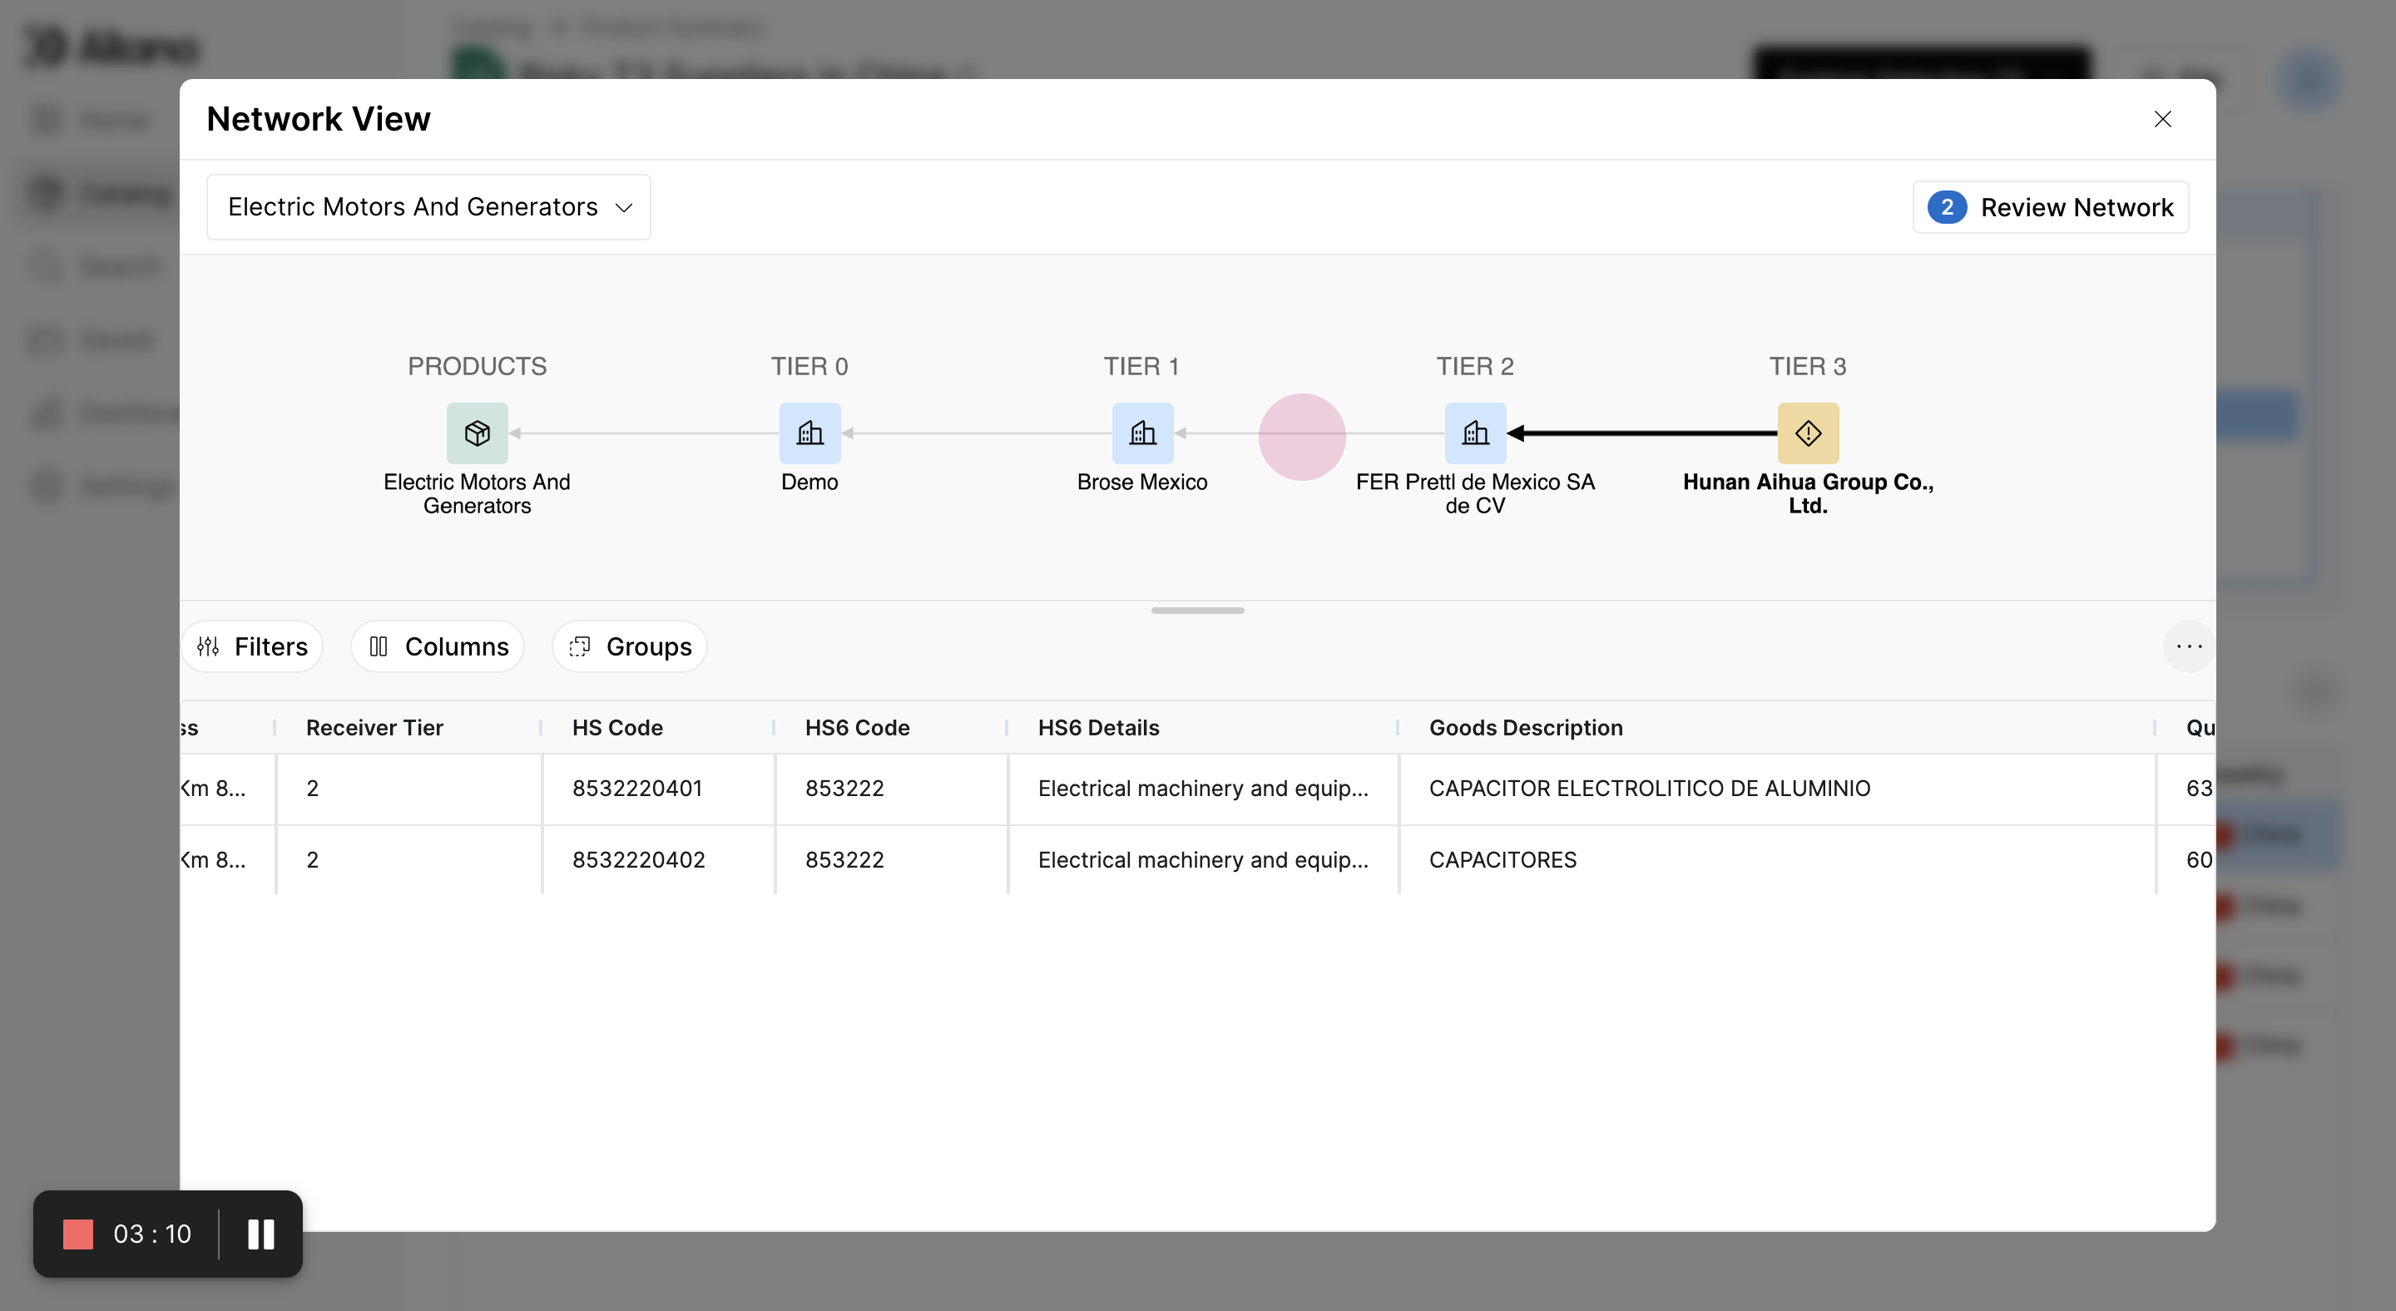Open the three-dots more options menu
Viewport: 2396px width, 1311px height.
tap(2189, 646)
